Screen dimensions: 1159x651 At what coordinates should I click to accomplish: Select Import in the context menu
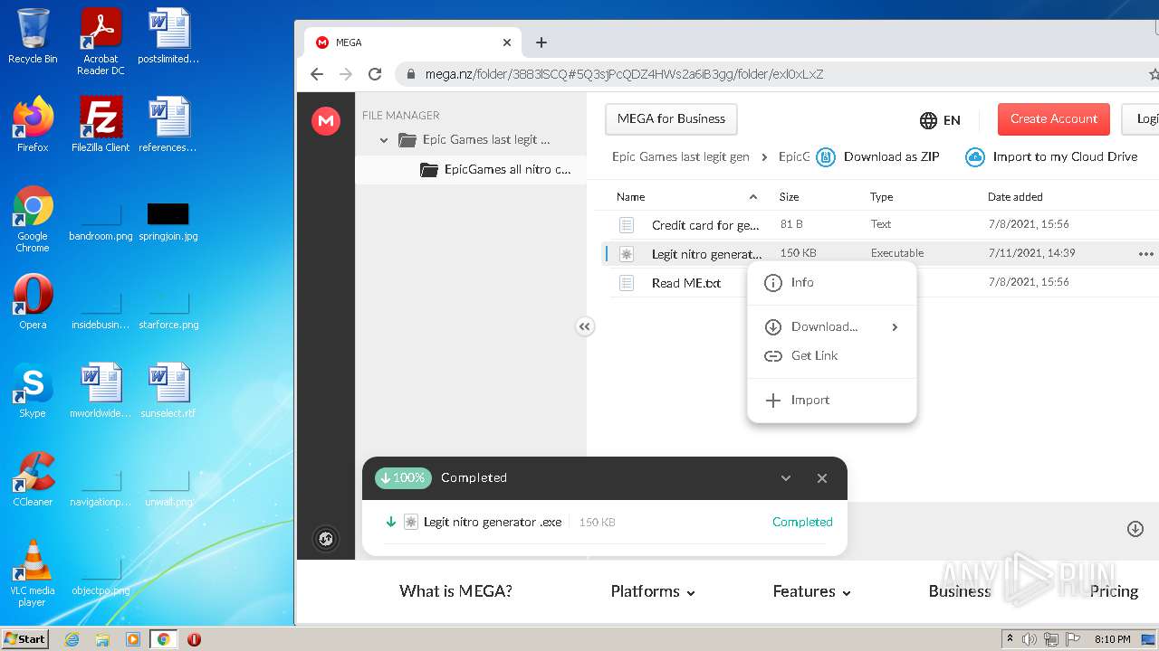[831, 401]
